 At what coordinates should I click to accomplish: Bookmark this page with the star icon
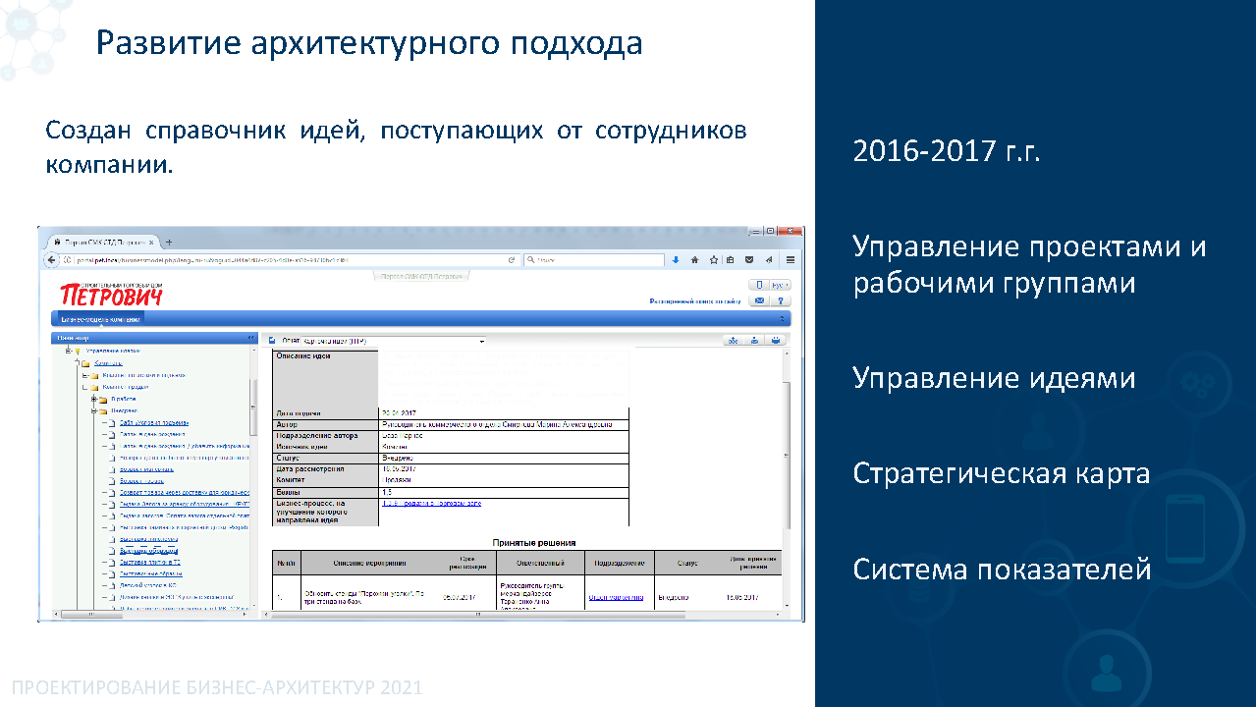[713, 260]
